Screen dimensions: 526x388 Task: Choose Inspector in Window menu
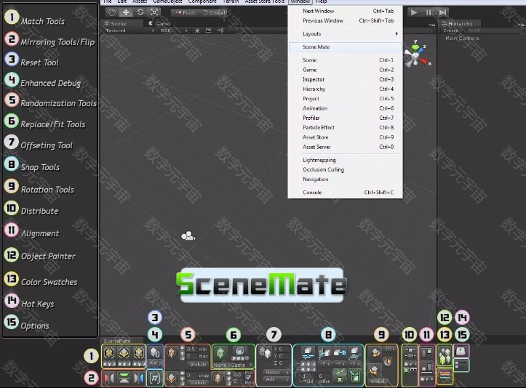click(346, 79)
